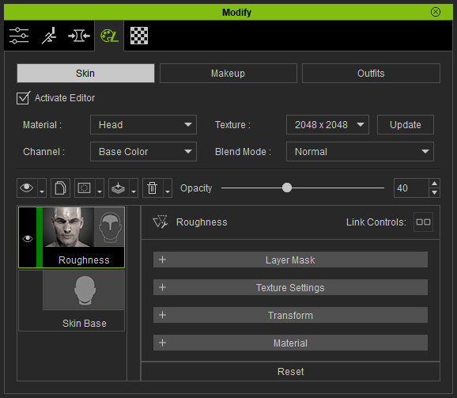Toggle visibility eye of the Roughness layer

(x=28, y=239)
